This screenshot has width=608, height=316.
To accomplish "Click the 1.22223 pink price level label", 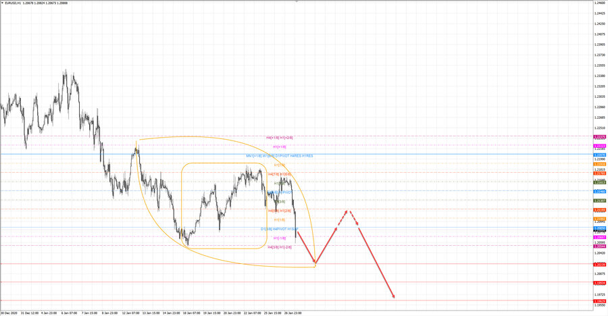I will 600,146.
